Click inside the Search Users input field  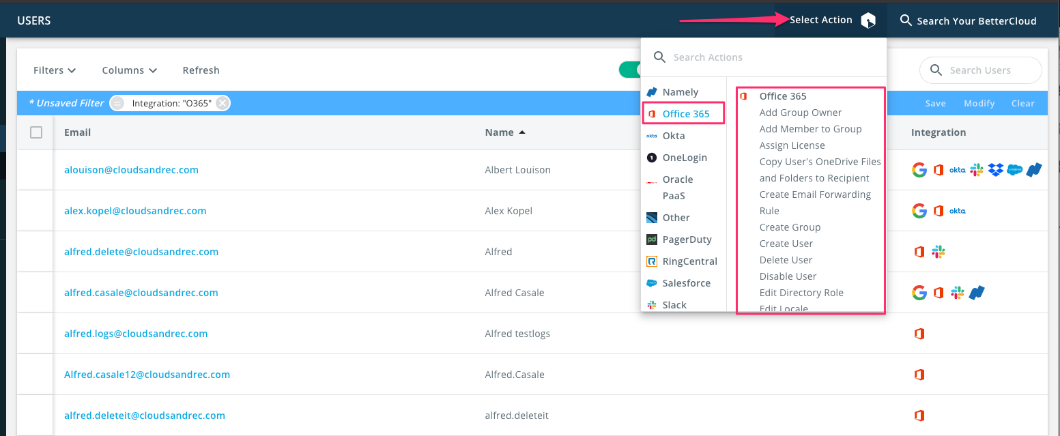(x=981, y=70)
